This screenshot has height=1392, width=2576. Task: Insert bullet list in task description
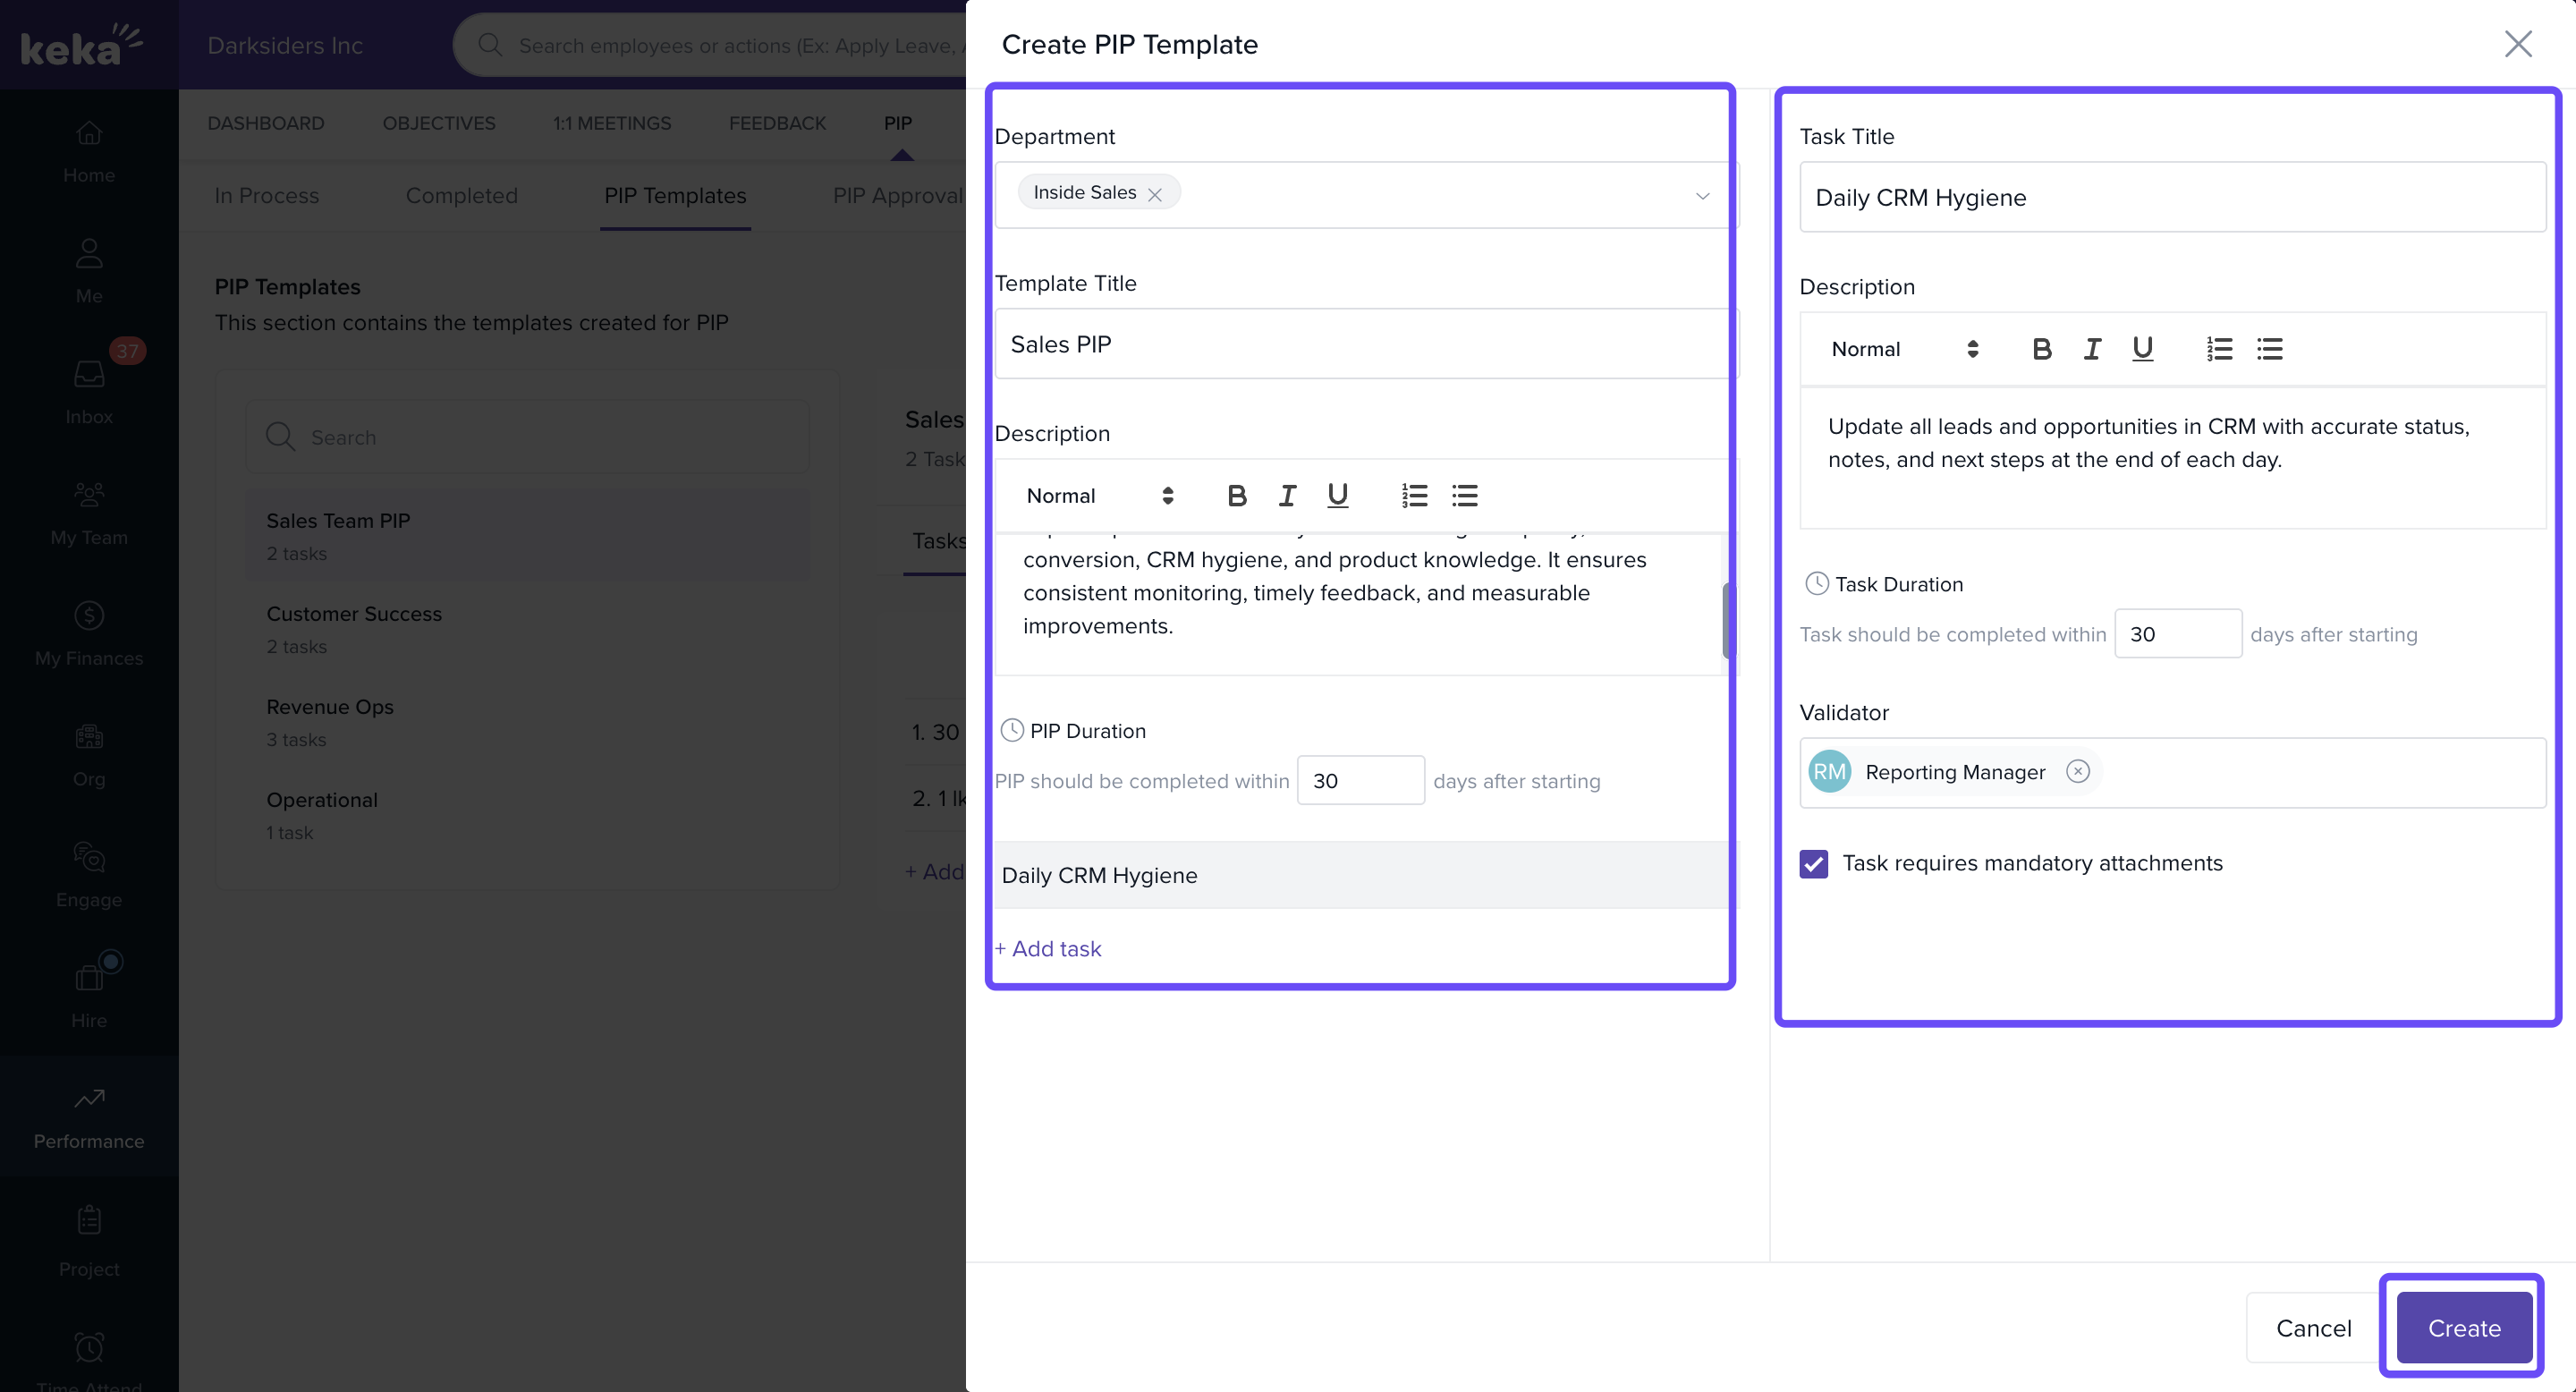(2269, 349)
